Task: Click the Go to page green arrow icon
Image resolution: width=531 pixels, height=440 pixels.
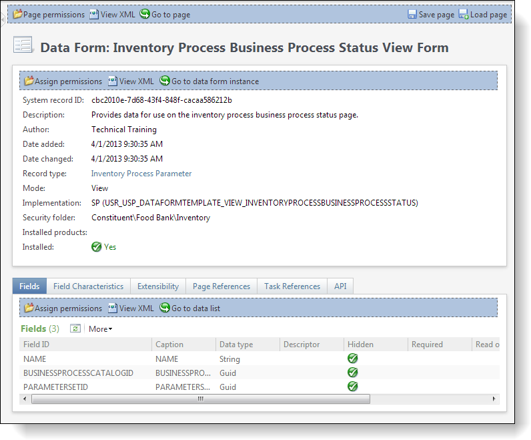Action: [x=145, y=14]
